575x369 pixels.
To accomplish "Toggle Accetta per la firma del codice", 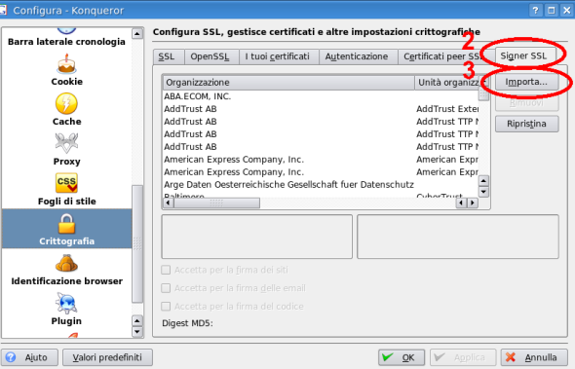I will click(166, 307).
